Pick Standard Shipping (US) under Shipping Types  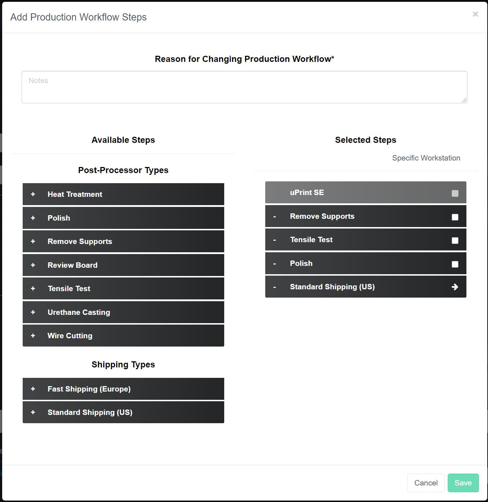pos(90,412)
